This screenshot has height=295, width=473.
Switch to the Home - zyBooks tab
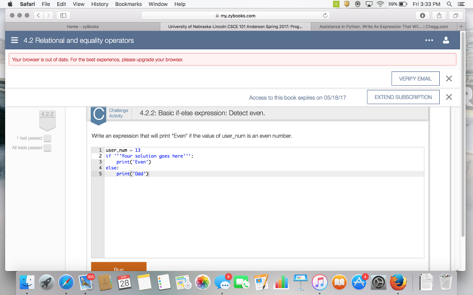coord(83,26)
